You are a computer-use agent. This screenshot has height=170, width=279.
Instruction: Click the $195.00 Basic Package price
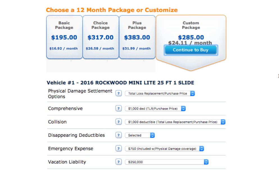click(64, 37)
